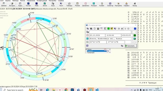Click the Справка toolbar icon
This screenshot has height=91, width=163.
126,5
